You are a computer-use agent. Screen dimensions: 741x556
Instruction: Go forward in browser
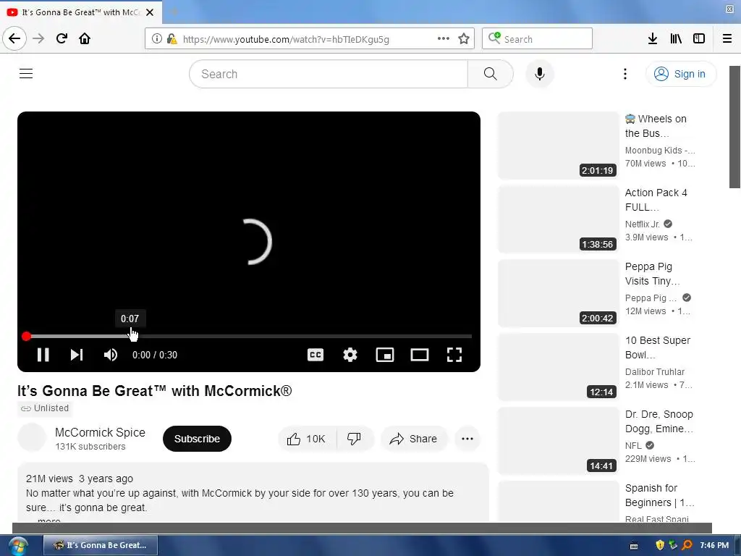[x=38, y=38]
